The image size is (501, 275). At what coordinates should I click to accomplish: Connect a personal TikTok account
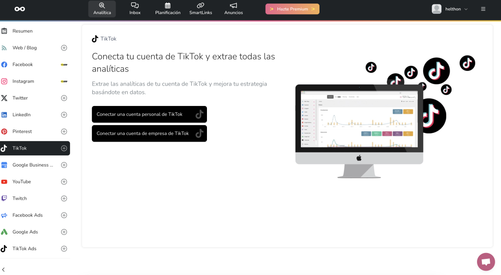pyautogui.click(x=149, y=114)
